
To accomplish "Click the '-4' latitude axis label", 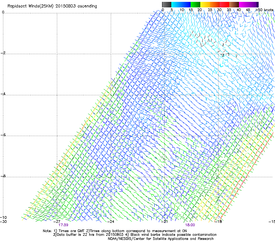I will pyautogui.click(x=3, y=94).
